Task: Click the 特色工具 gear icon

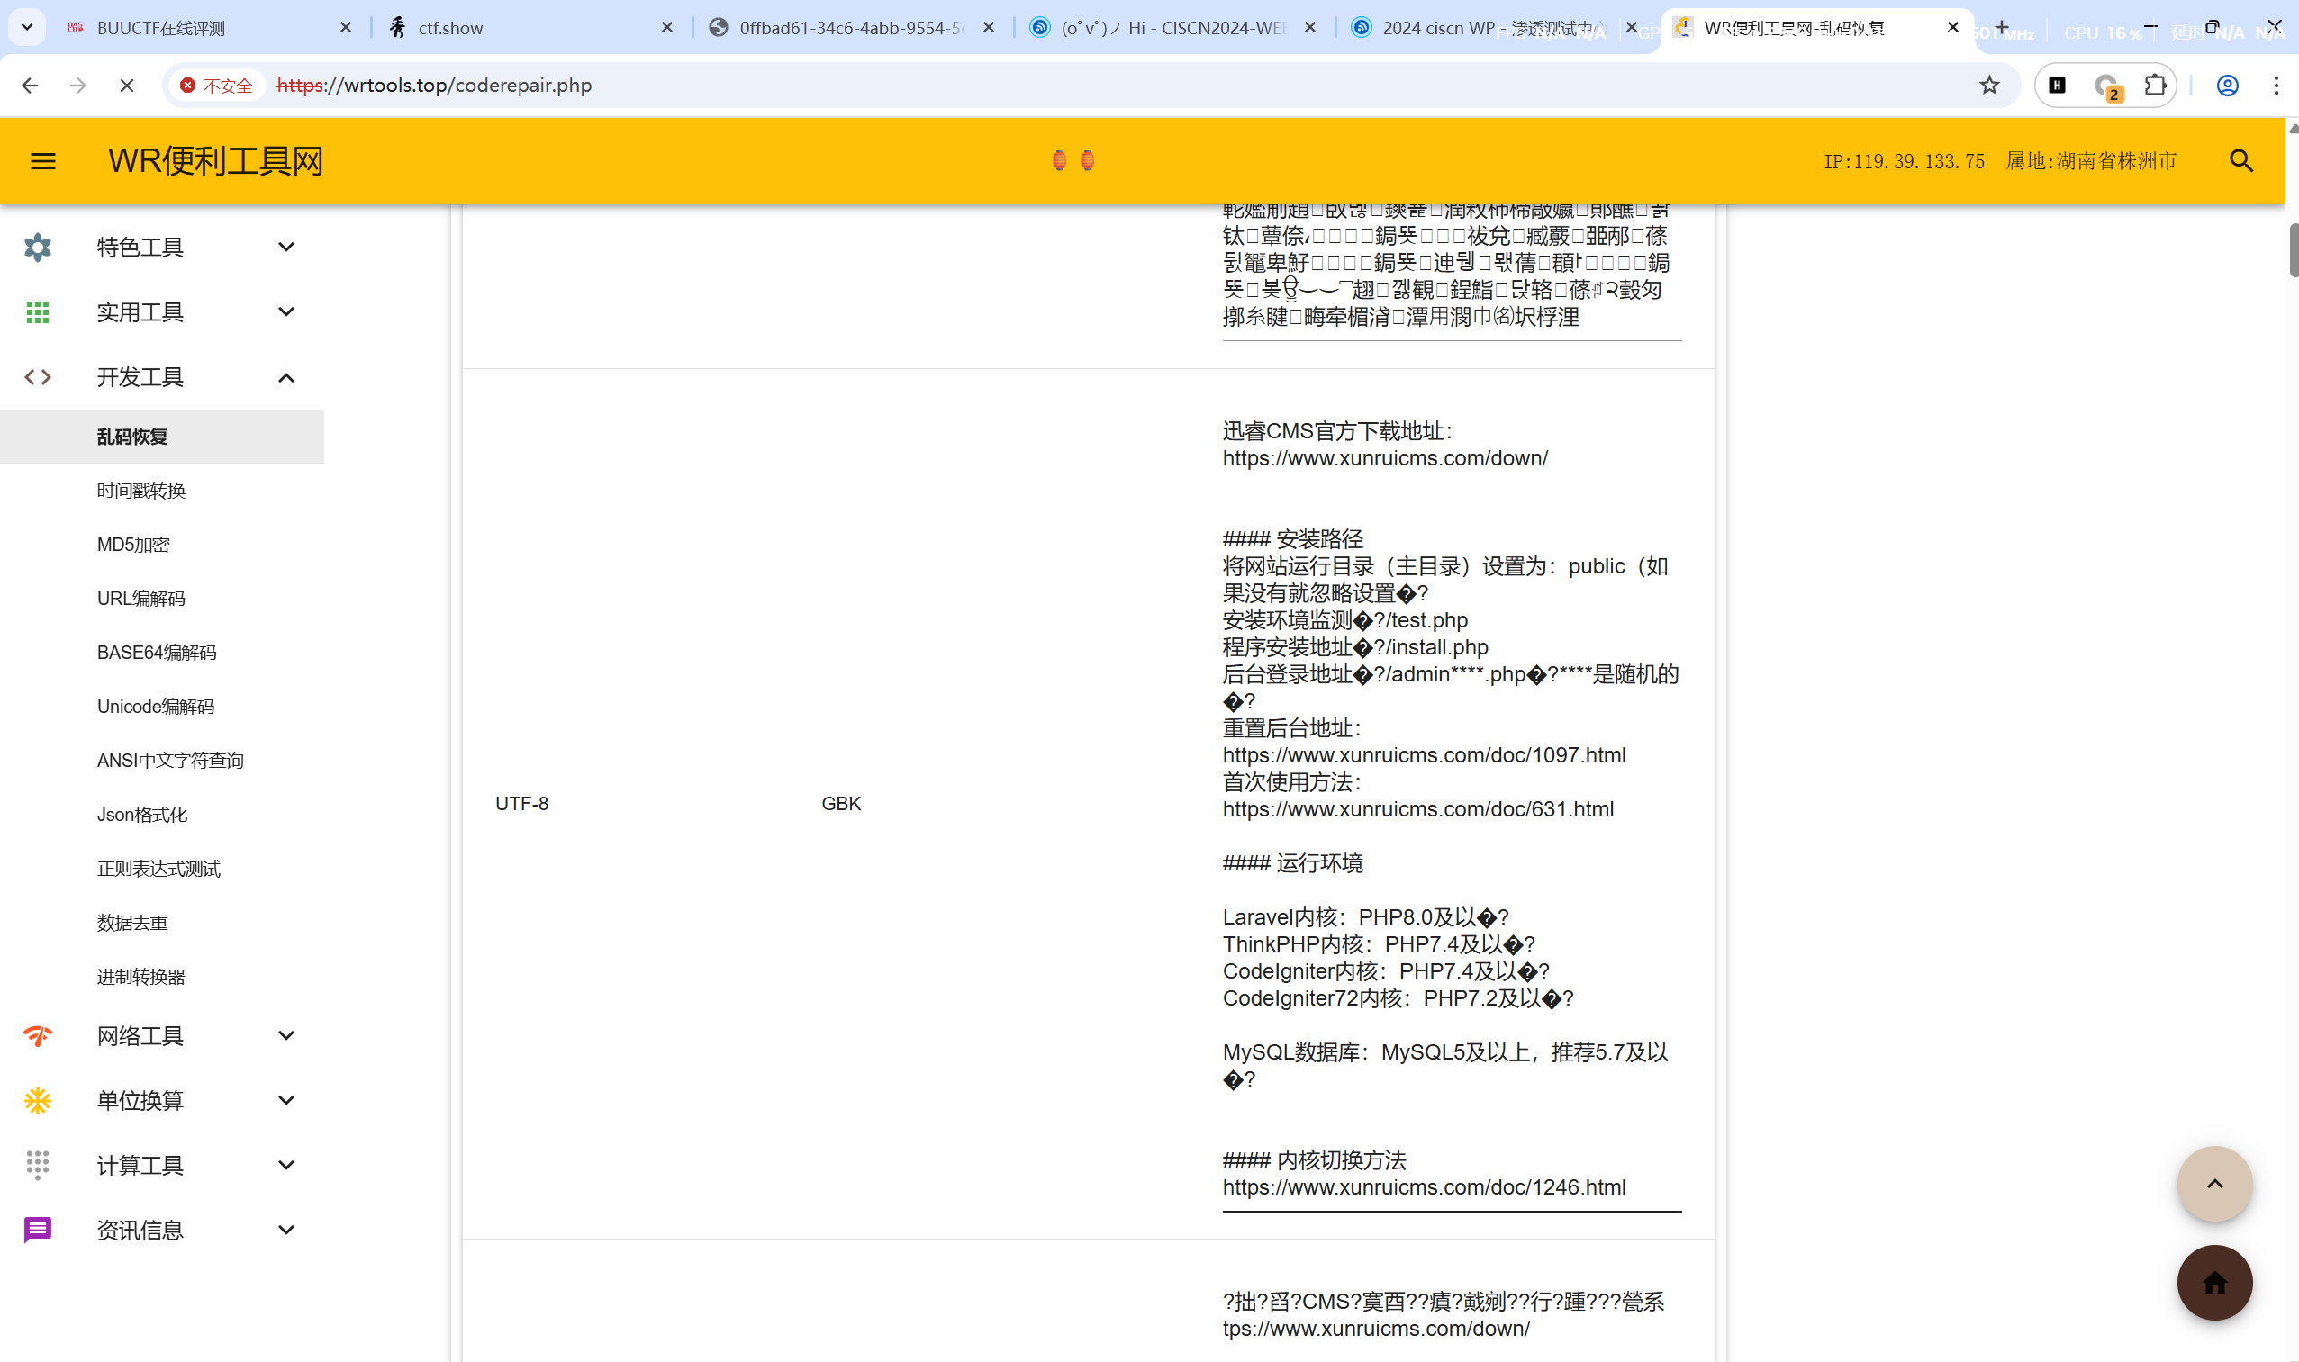Action: (x=38, y=247)
